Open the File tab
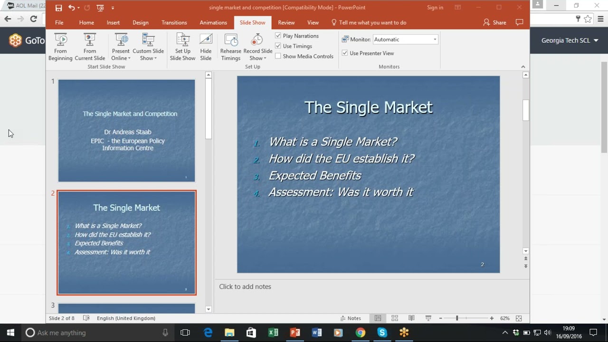 (x=59, y=22)
